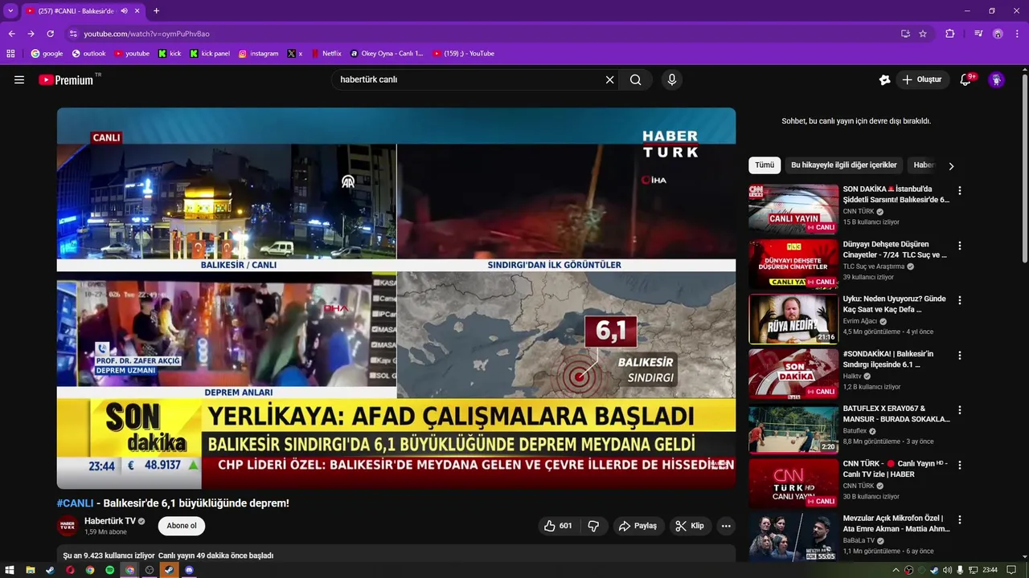Open the YouTube notifications bell
The width and height of the screenshot is (1029, 578).
click(x=966, y=79)
